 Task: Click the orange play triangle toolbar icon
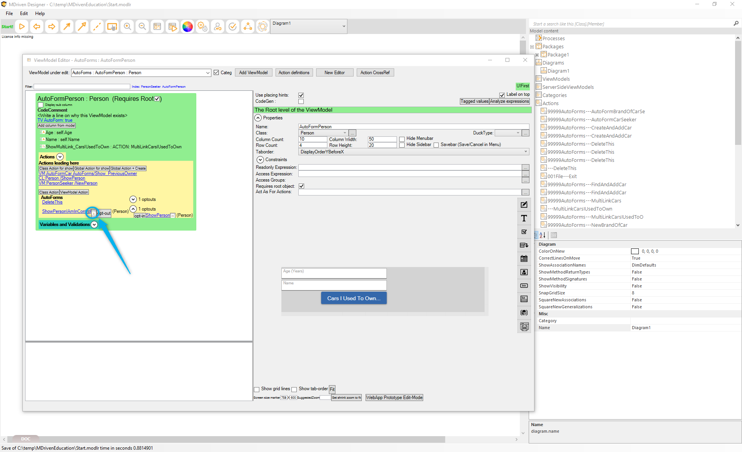[22, 27]
